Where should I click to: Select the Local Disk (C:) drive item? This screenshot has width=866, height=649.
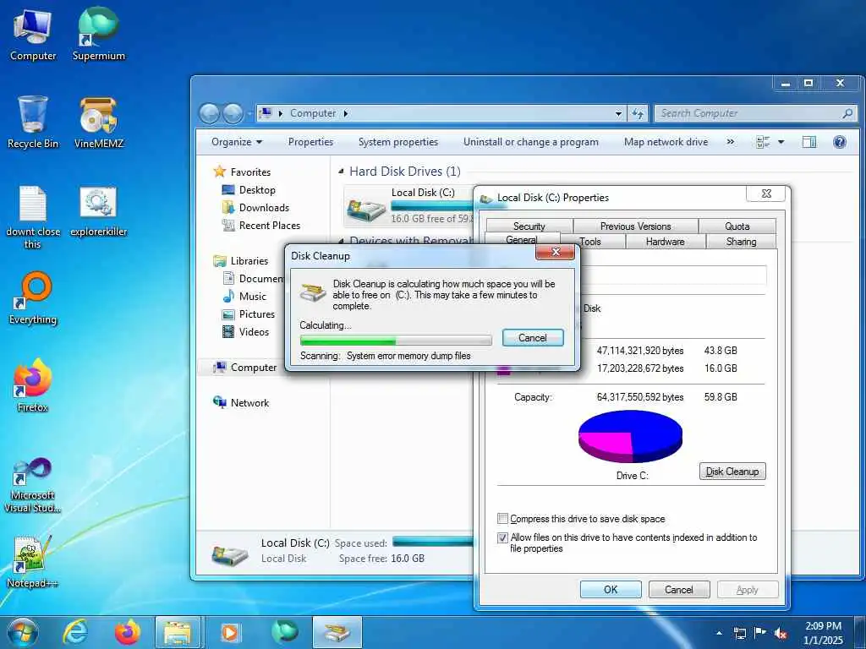(408, 206)
